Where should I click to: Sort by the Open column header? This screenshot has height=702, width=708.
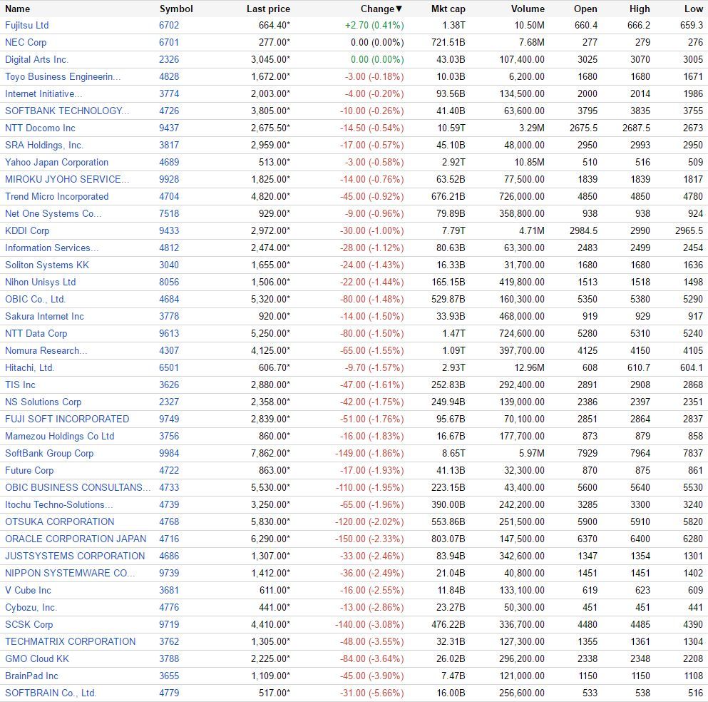tap(585, 9)
